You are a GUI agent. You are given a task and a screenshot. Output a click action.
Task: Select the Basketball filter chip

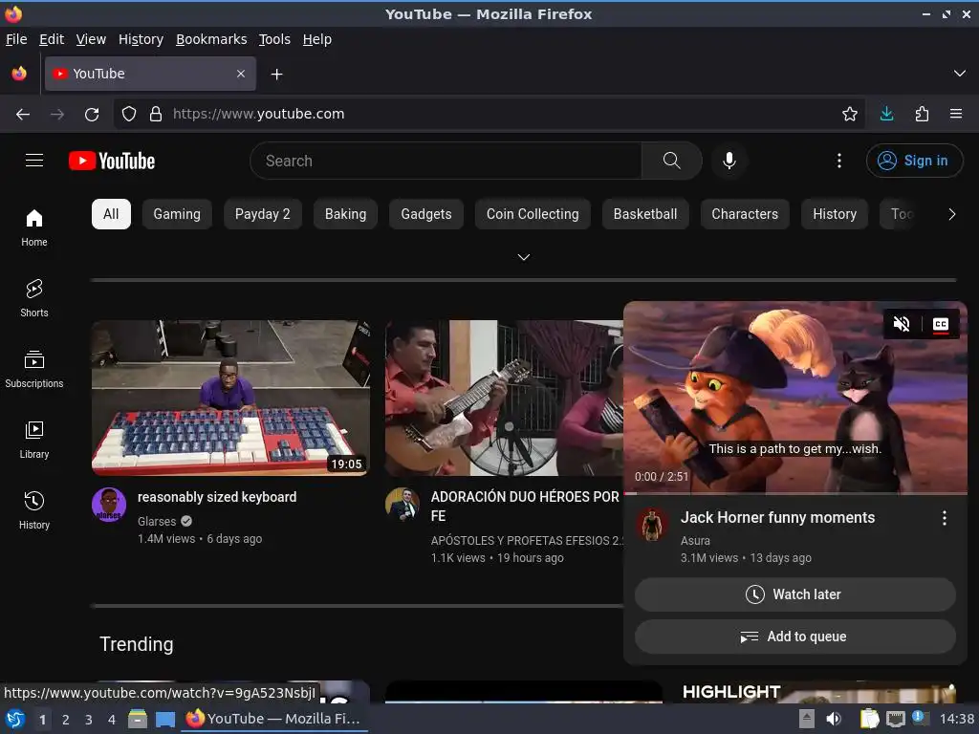click(645, 214)
